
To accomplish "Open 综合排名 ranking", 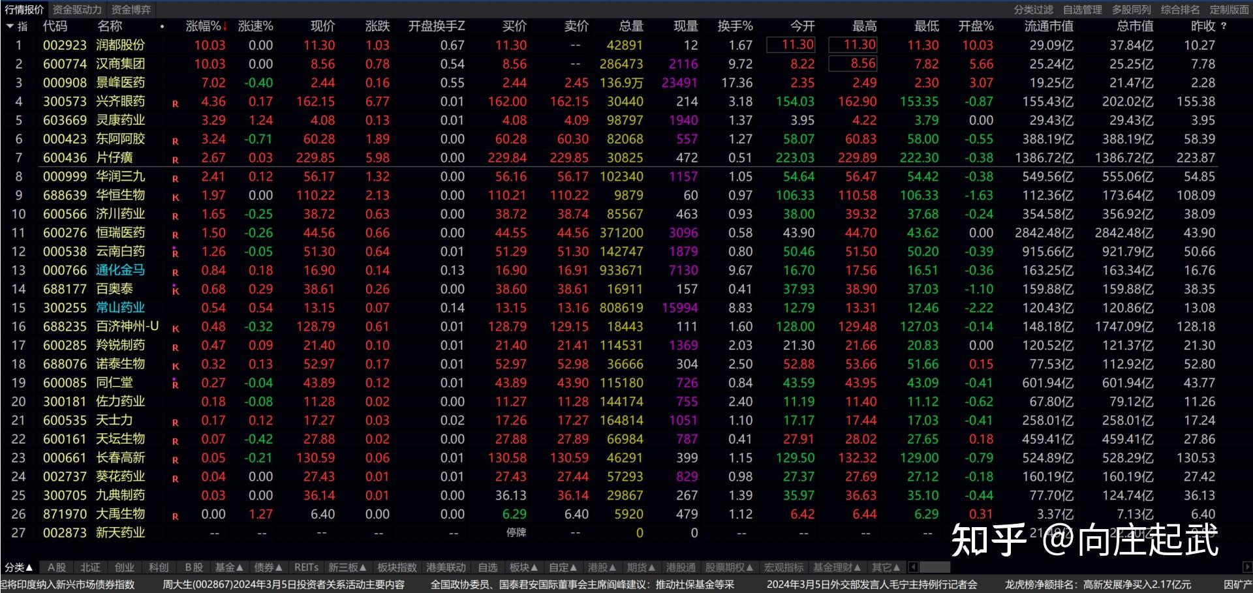I will (1180, 9).
